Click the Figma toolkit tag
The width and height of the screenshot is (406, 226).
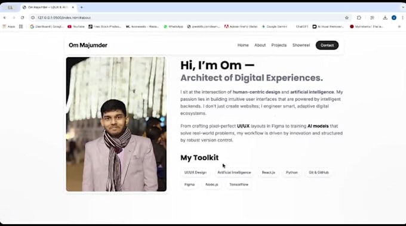(189, 185)
